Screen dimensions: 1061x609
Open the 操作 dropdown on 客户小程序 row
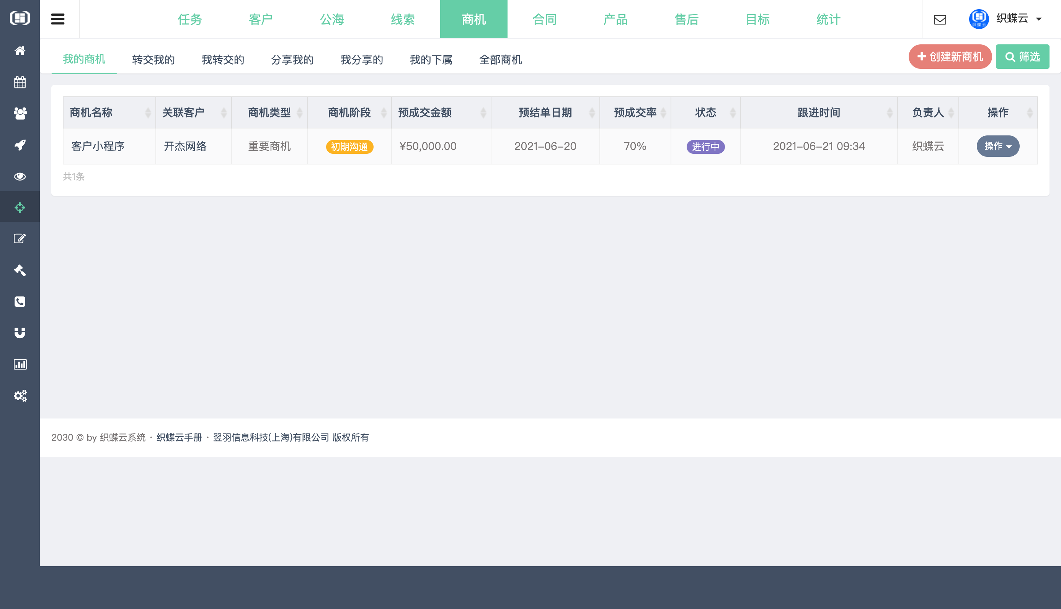(997, 146)
